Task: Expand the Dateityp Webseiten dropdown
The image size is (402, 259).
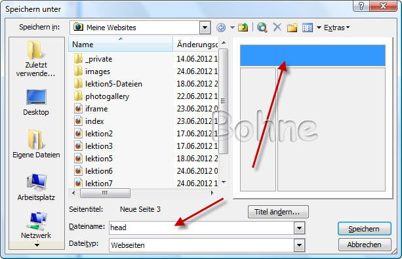Action: coord(299,245)
